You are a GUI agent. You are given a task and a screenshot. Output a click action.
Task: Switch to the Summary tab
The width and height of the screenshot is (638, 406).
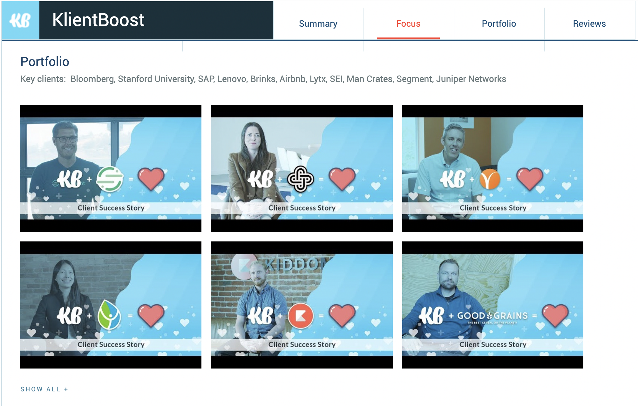[x=318, y=24]
